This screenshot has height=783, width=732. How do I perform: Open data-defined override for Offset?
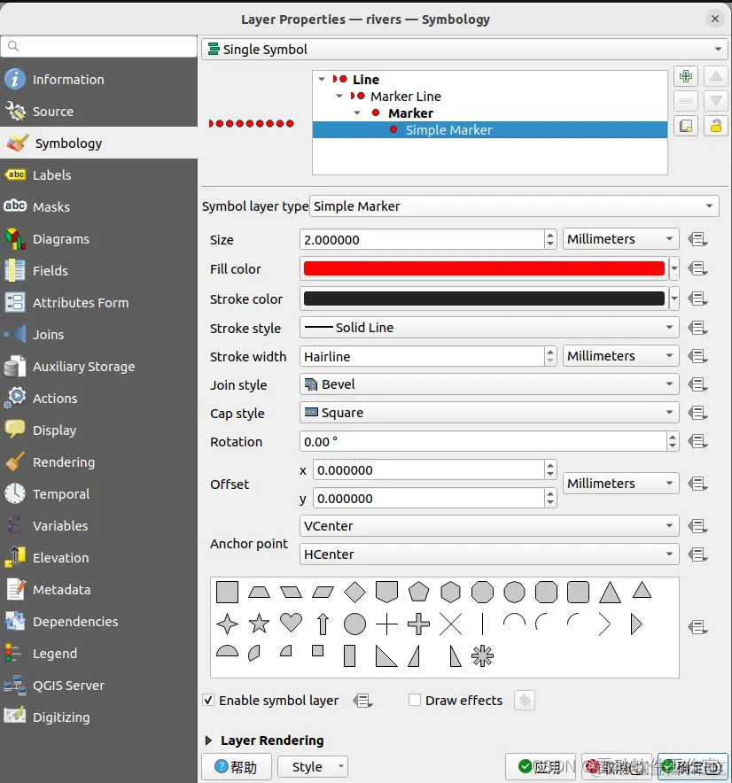click(x=697, y=484)
